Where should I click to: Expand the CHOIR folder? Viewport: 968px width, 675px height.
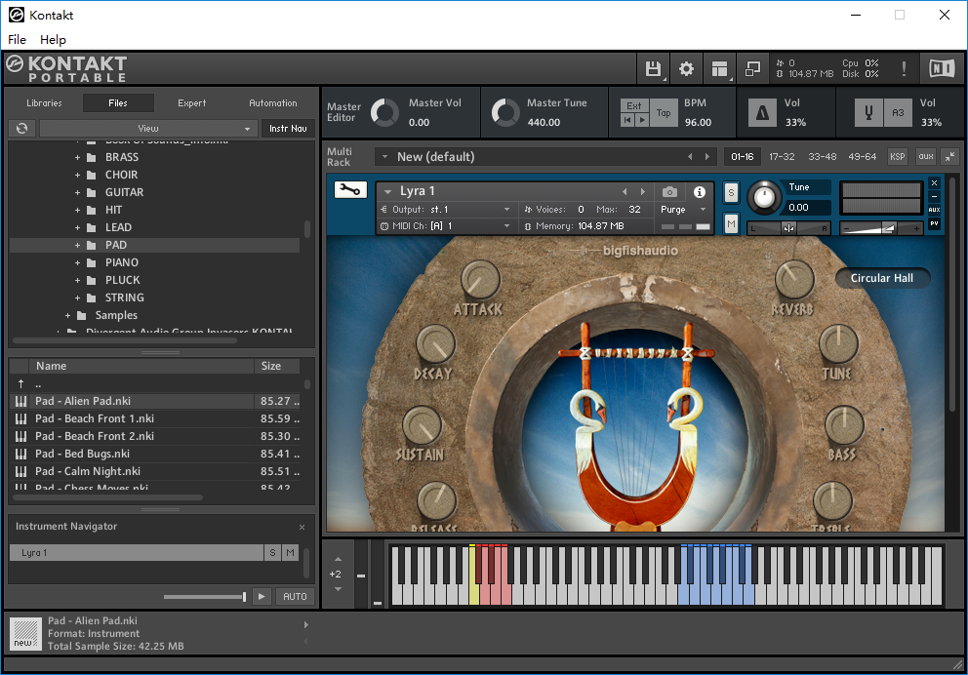pos(77,176)
